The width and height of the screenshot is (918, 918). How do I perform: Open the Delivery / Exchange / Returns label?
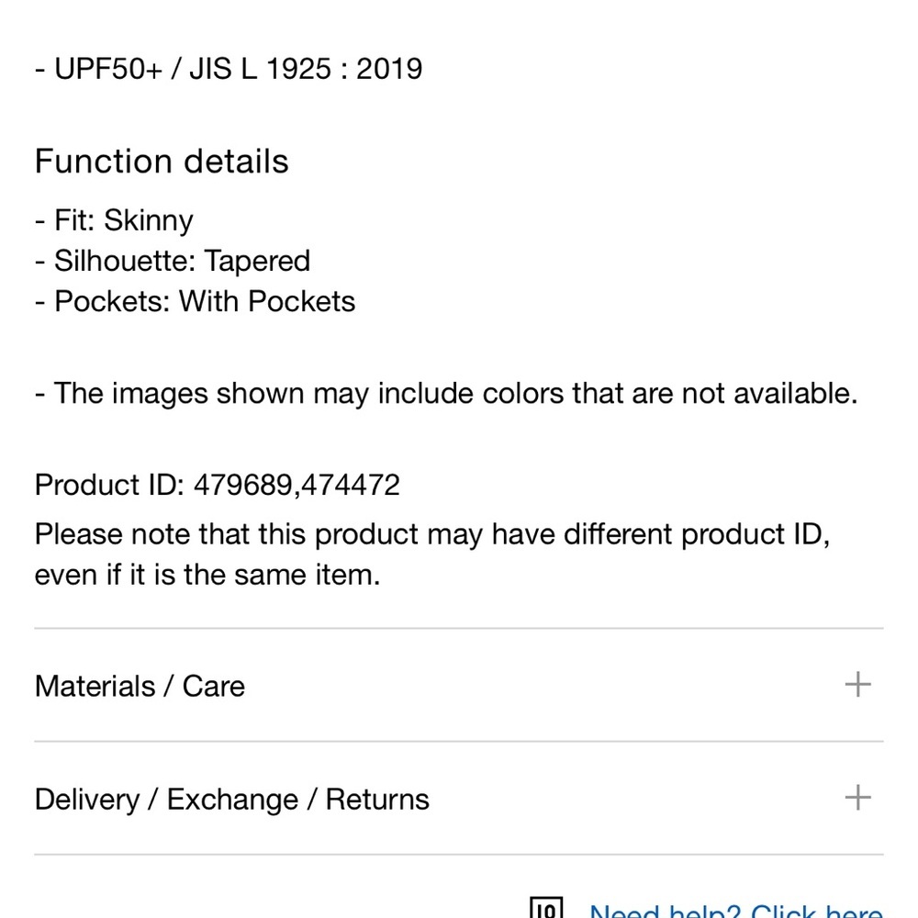click(x=231, y=800)
